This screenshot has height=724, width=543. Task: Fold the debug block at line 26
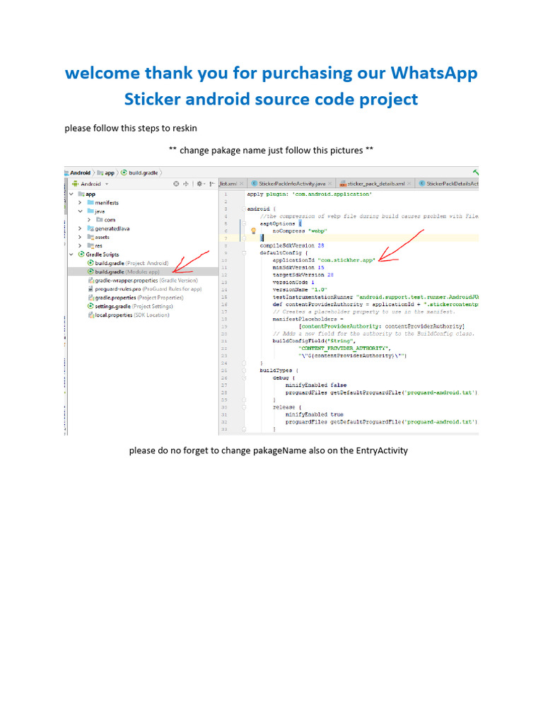pos(244,378)
